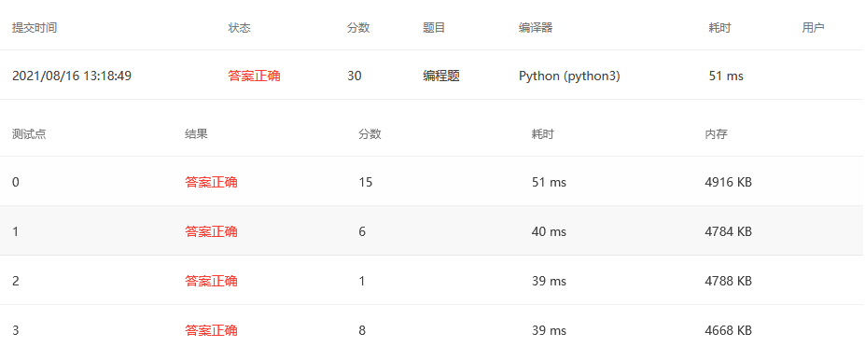Click 39 ms in test point 3 row
Image resolution: width=865 pixels, height=347 pixels.
tap(549, 331)
